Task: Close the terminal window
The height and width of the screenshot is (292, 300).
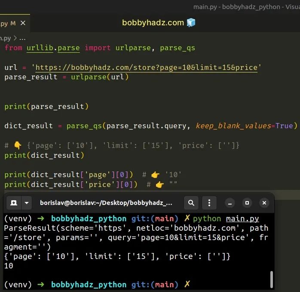Action: tap(264, 203)
